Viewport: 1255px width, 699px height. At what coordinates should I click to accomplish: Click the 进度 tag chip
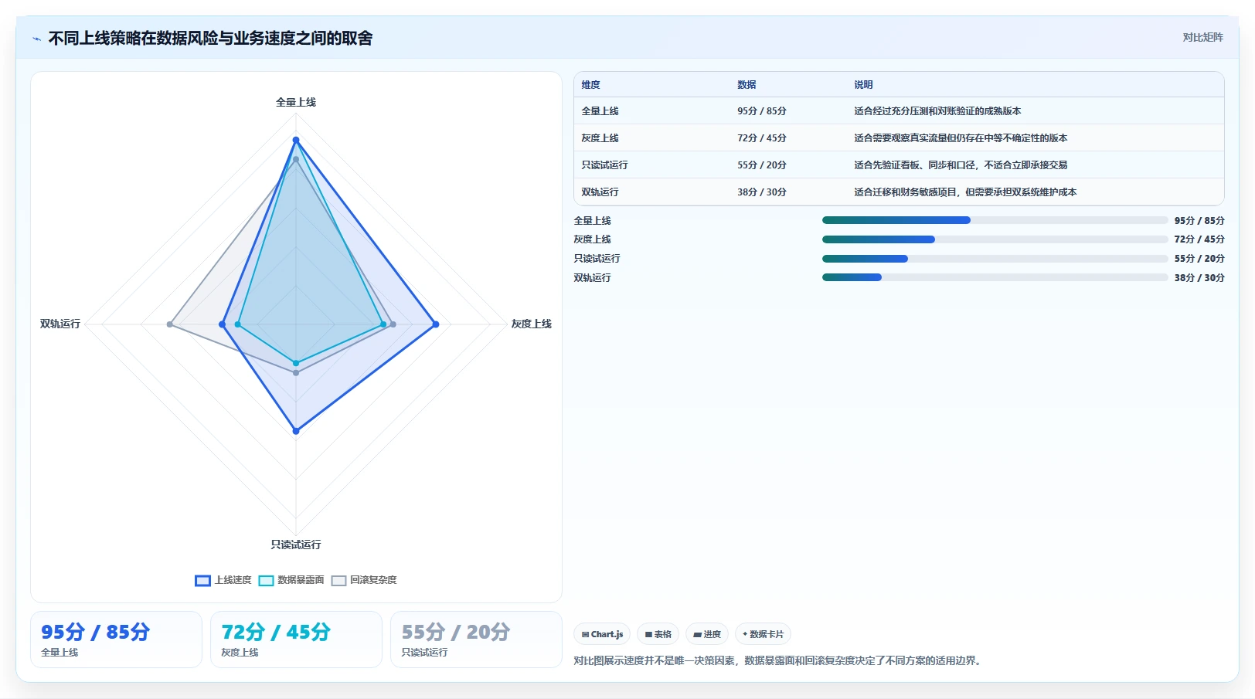(x=706, y=634)
